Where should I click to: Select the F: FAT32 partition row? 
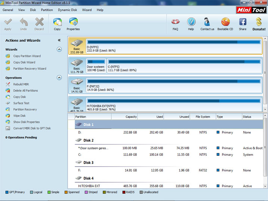pyautogui.click(x=169, y=170)
